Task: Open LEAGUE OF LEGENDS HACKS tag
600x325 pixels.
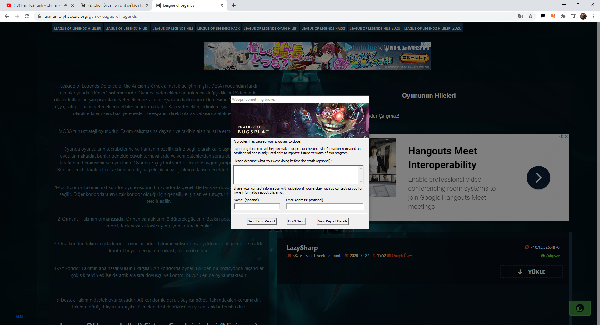Action: [x=323, y=28]
